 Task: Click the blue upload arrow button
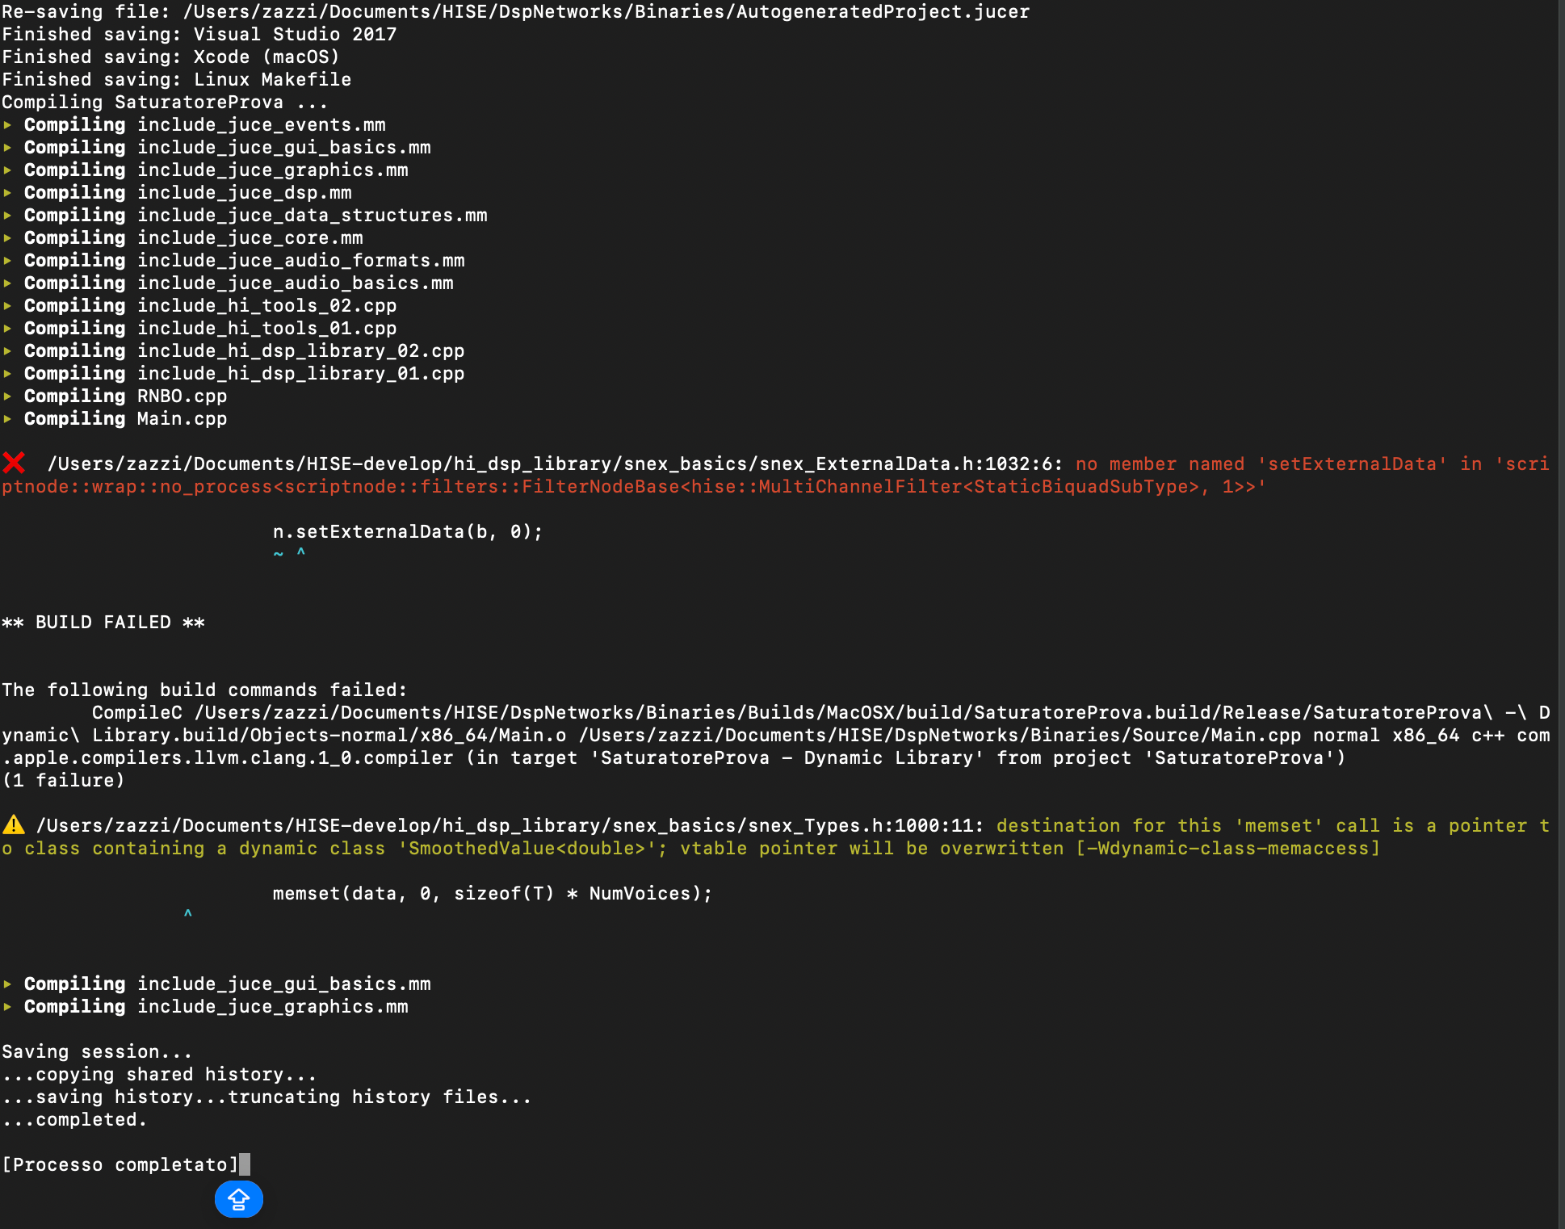(x=239, y=1199)
